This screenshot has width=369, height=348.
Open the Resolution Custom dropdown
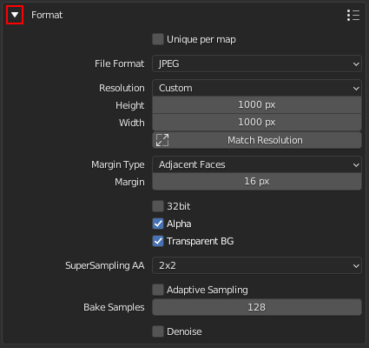coord(257,88)
